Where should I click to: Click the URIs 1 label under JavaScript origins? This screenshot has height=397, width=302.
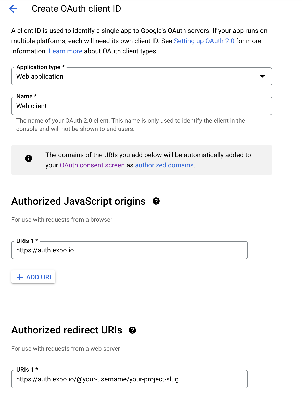(27, 240)
